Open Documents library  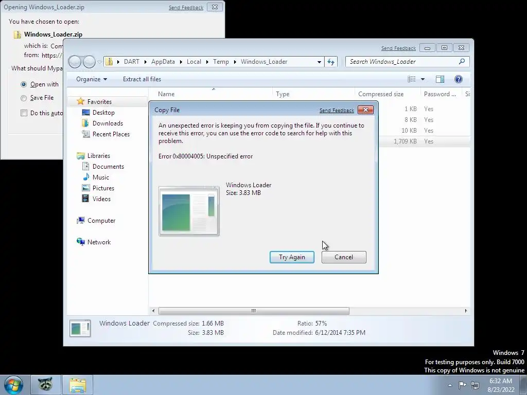point(108,167)
